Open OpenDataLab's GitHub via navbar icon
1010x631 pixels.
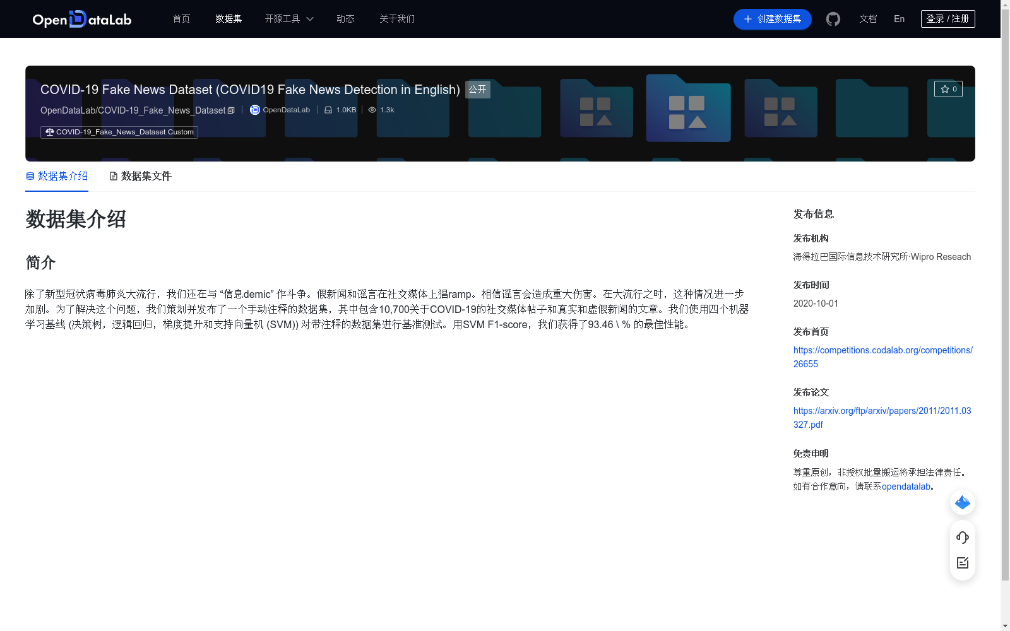tap(833, 19)
